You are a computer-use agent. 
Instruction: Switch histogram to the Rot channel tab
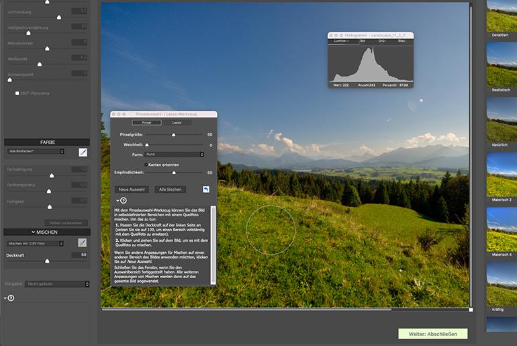(x=363, y=41)
